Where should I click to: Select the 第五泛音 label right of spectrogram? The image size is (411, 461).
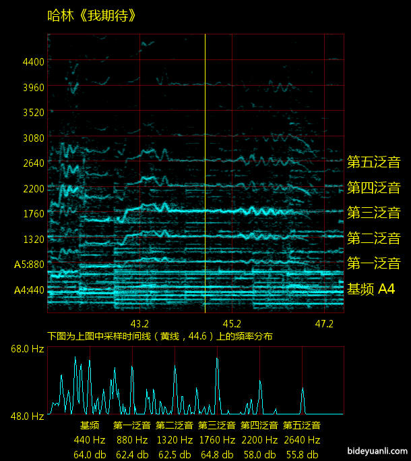(373, 162)
